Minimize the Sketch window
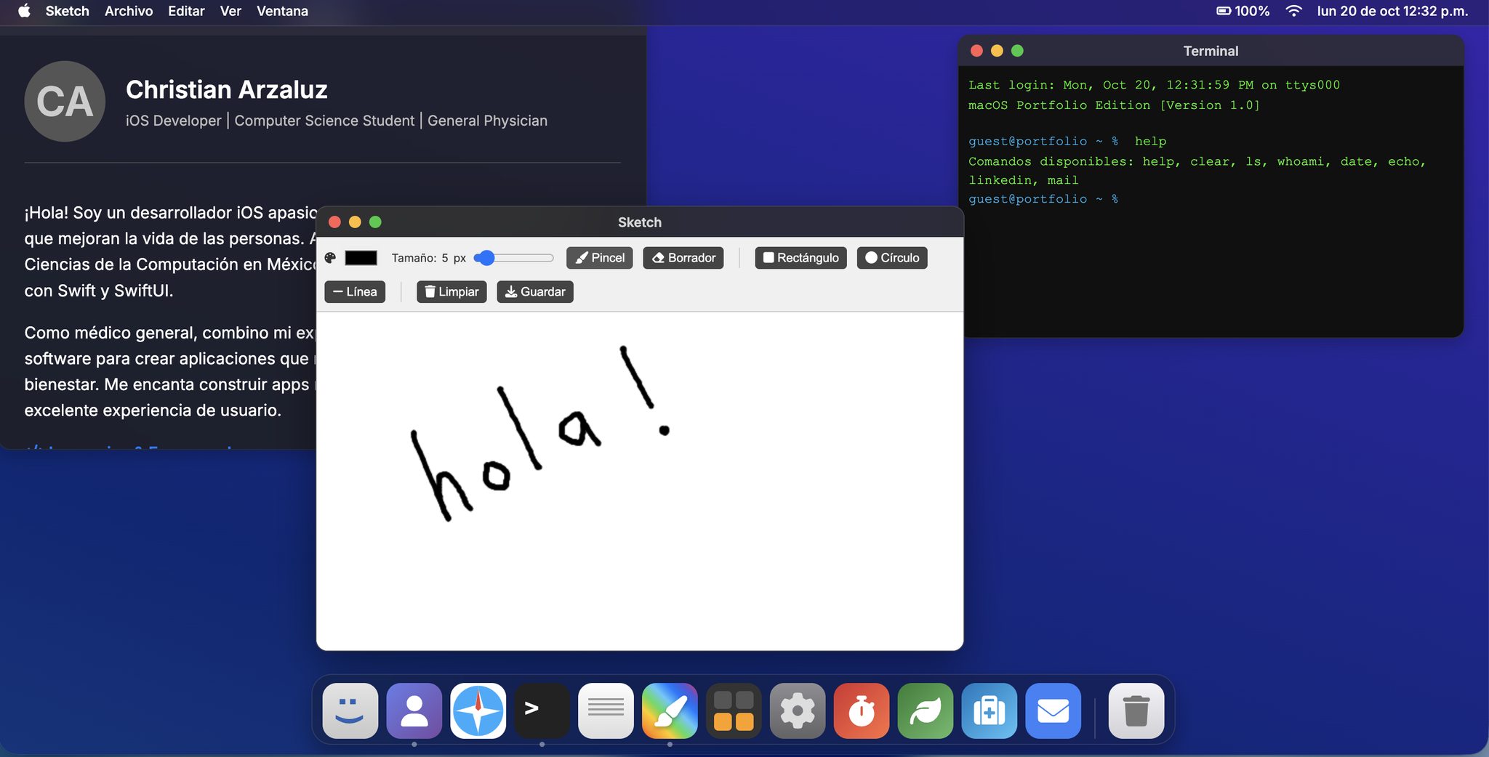This screenshot has height=757, width=1489. tap(355, 222)
